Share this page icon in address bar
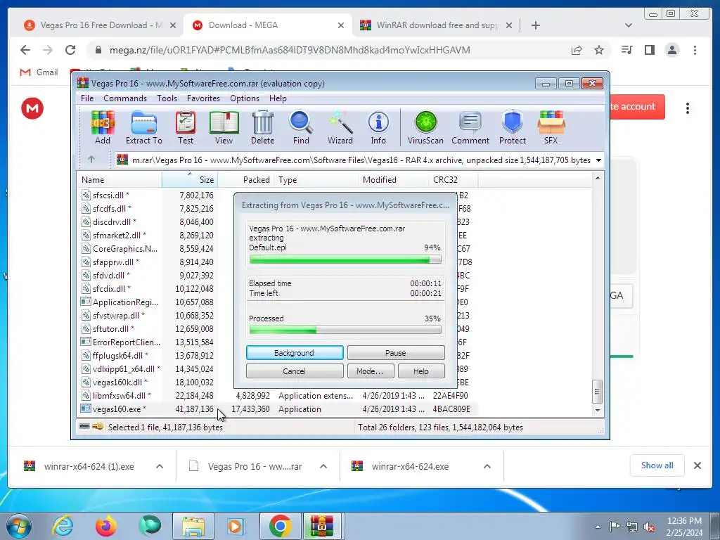This screenshot has height=540, width=720. point(577,50)
